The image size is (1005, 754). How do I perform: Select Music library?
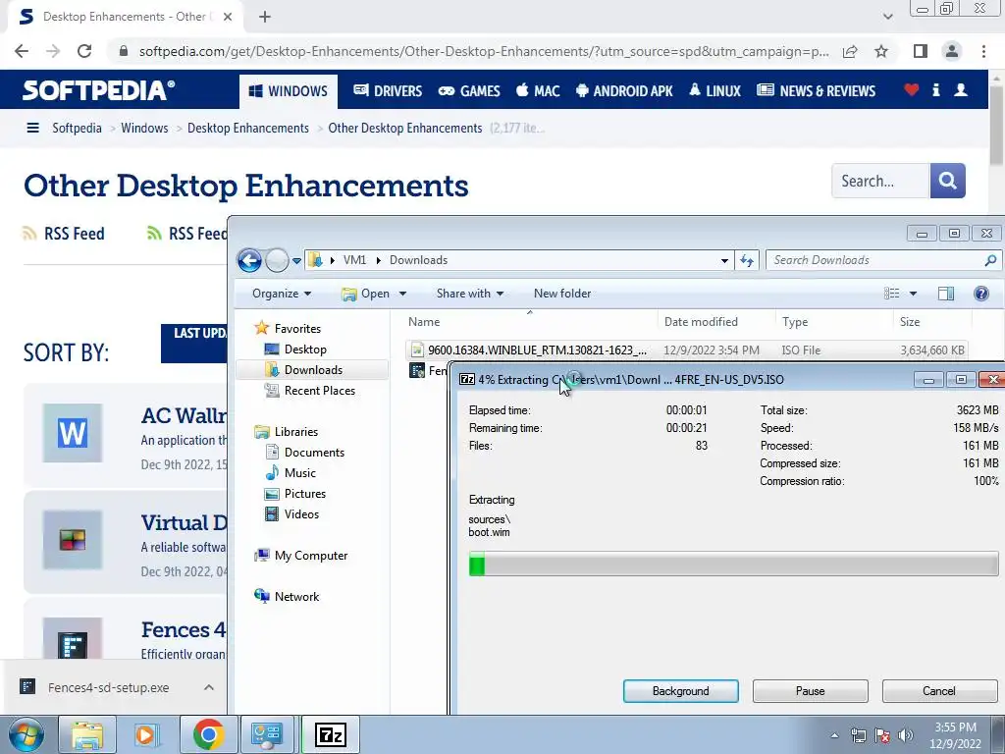299,473
